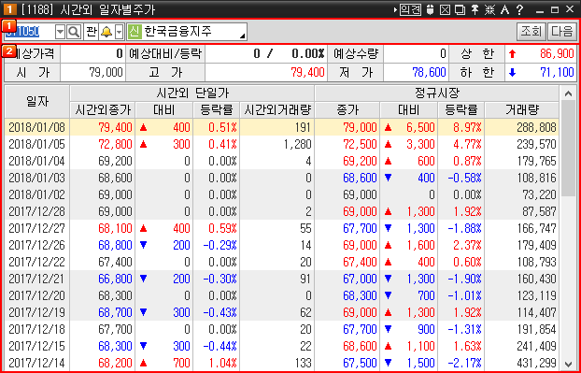Image resolution: width=581 pixels, height=373 pixels.
Task: Click the 종가 column header
Action: 347,109
